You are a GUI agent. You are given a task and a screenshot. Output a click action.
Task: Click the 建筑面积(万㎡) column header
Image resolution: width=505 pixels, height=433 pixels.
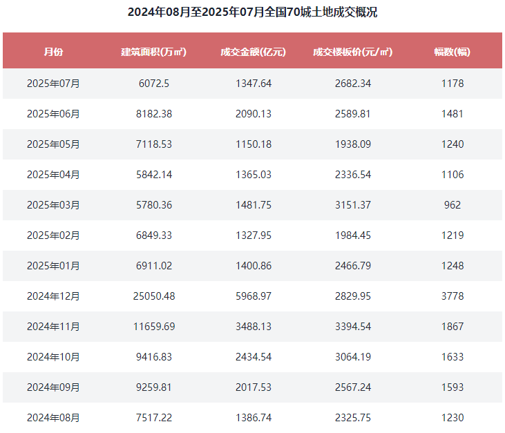tap(153, 52)
